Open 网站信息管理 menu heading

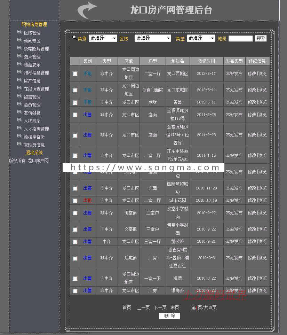pos(34,25)
